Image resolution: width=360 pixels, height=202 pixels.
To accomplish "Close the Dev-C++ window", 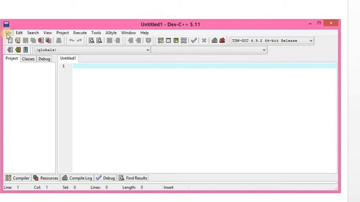I will 331,23.
